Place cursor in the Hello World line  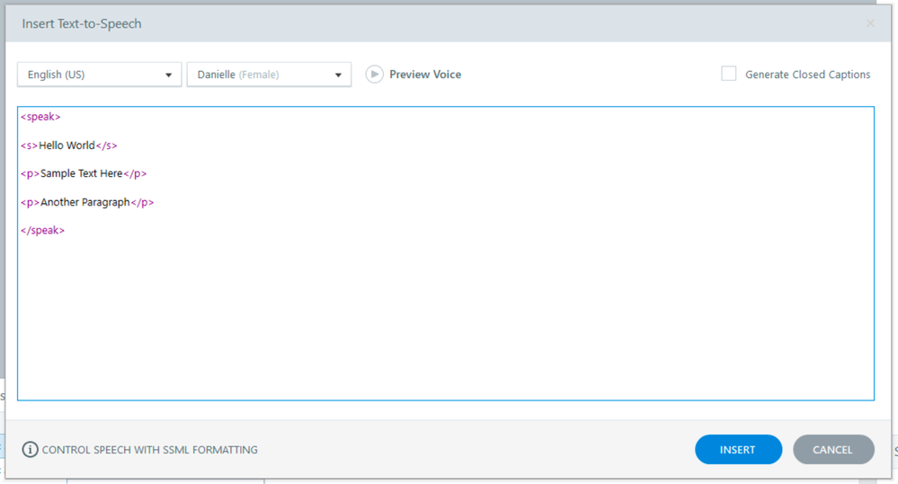67,145
